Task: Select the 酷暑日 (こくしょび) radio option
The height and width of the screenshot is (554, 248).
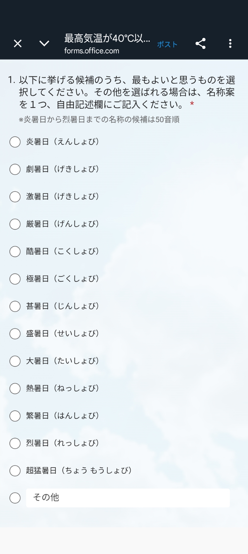Action: click(15, 252)
